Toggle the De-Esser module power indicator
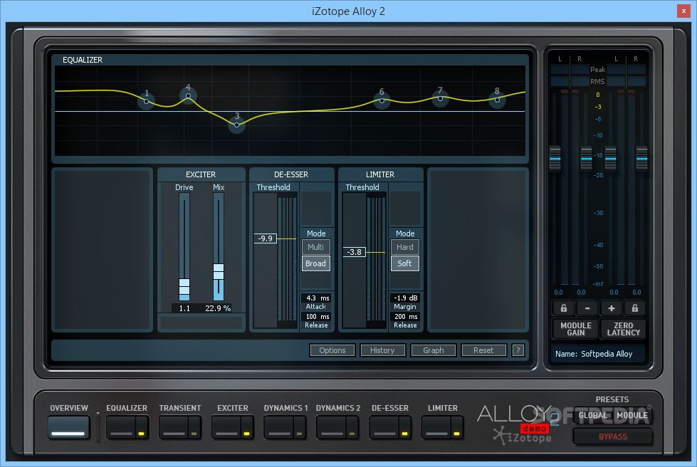 404,428
